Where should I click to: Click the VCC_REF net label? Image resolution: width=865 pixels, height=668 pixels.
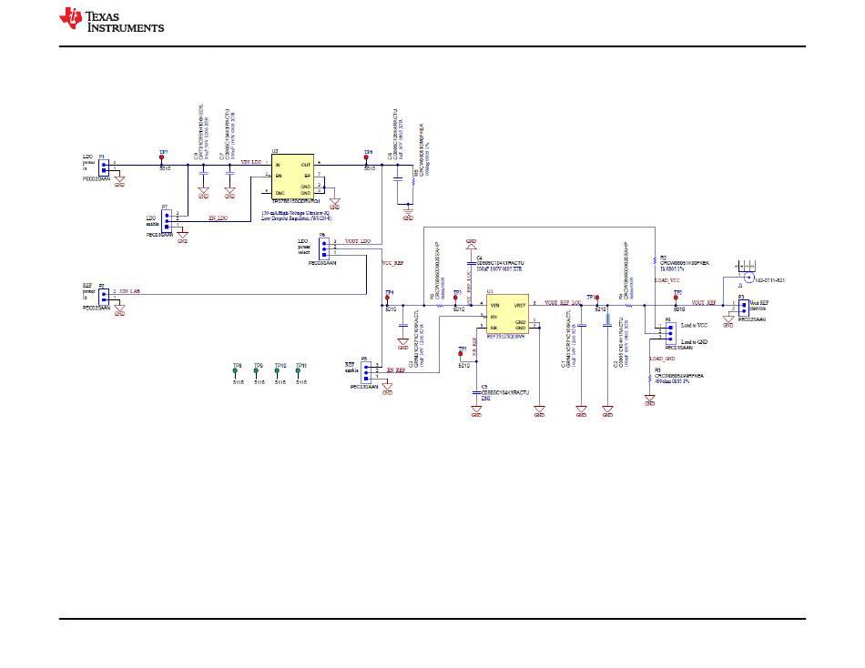point(392,264)
